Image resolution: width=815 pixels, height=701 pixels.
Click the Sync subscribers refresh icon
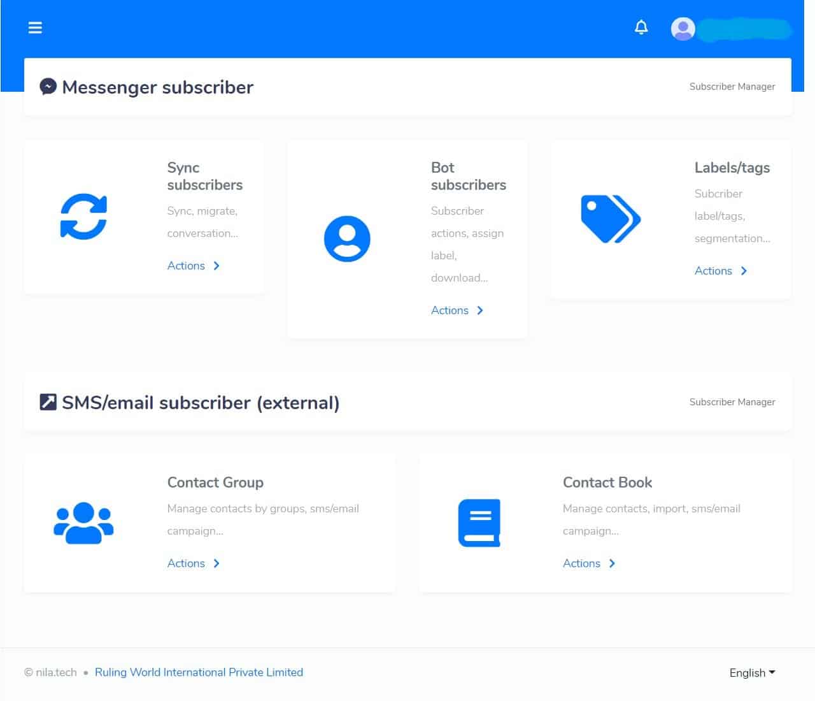pos(83,217)
